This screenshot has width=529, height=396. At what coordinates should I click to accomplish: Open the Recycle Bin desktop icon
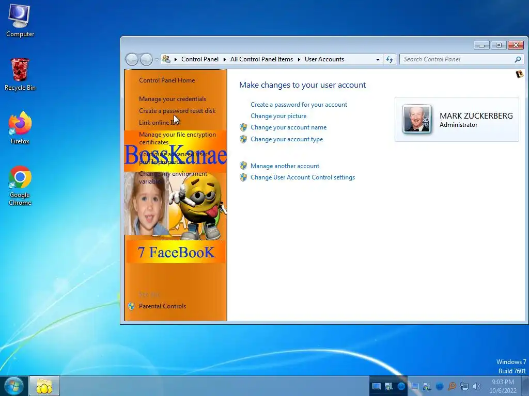click(20, 74)
